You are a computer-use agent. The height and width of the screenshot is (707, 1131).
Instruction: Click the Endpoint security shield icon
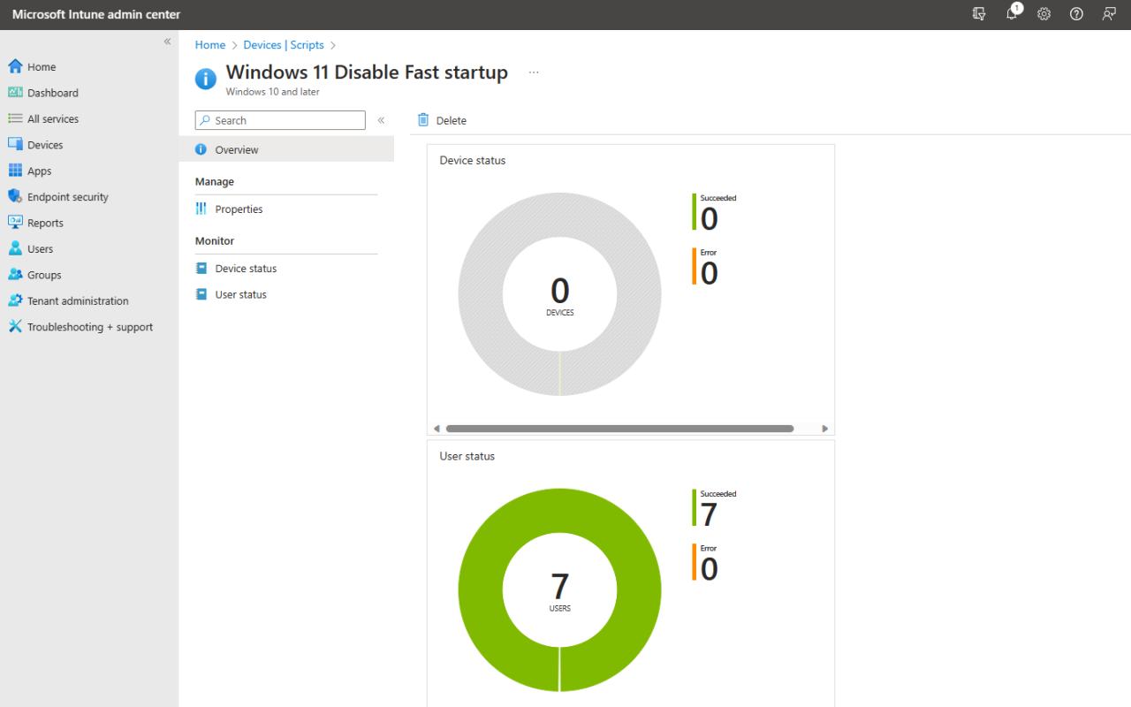point(15,197)
